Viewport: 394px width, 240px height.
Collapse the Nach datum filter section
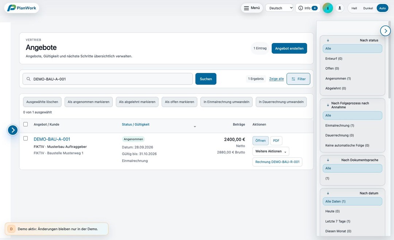point(328,193)
